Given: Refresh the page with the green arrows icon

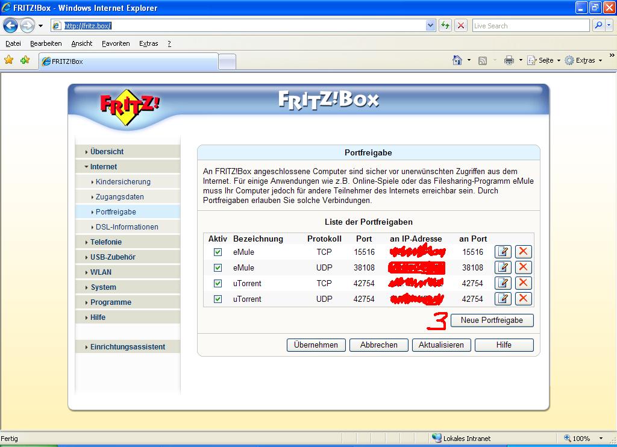Looking at the screenshot, I should 445,25.
